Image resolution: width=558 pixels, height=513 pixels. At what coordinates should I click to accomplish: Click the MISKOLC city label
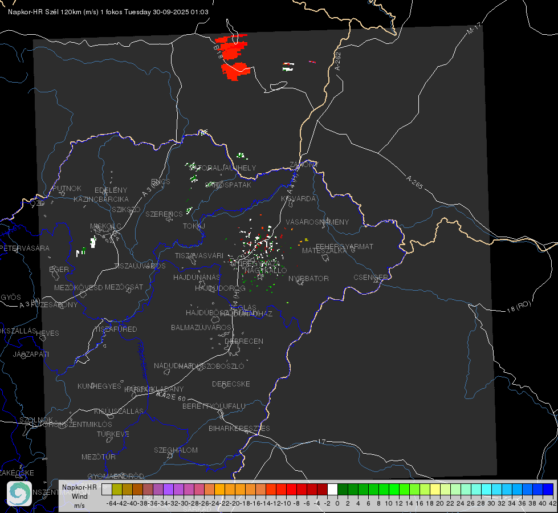(x=105, y=226)
